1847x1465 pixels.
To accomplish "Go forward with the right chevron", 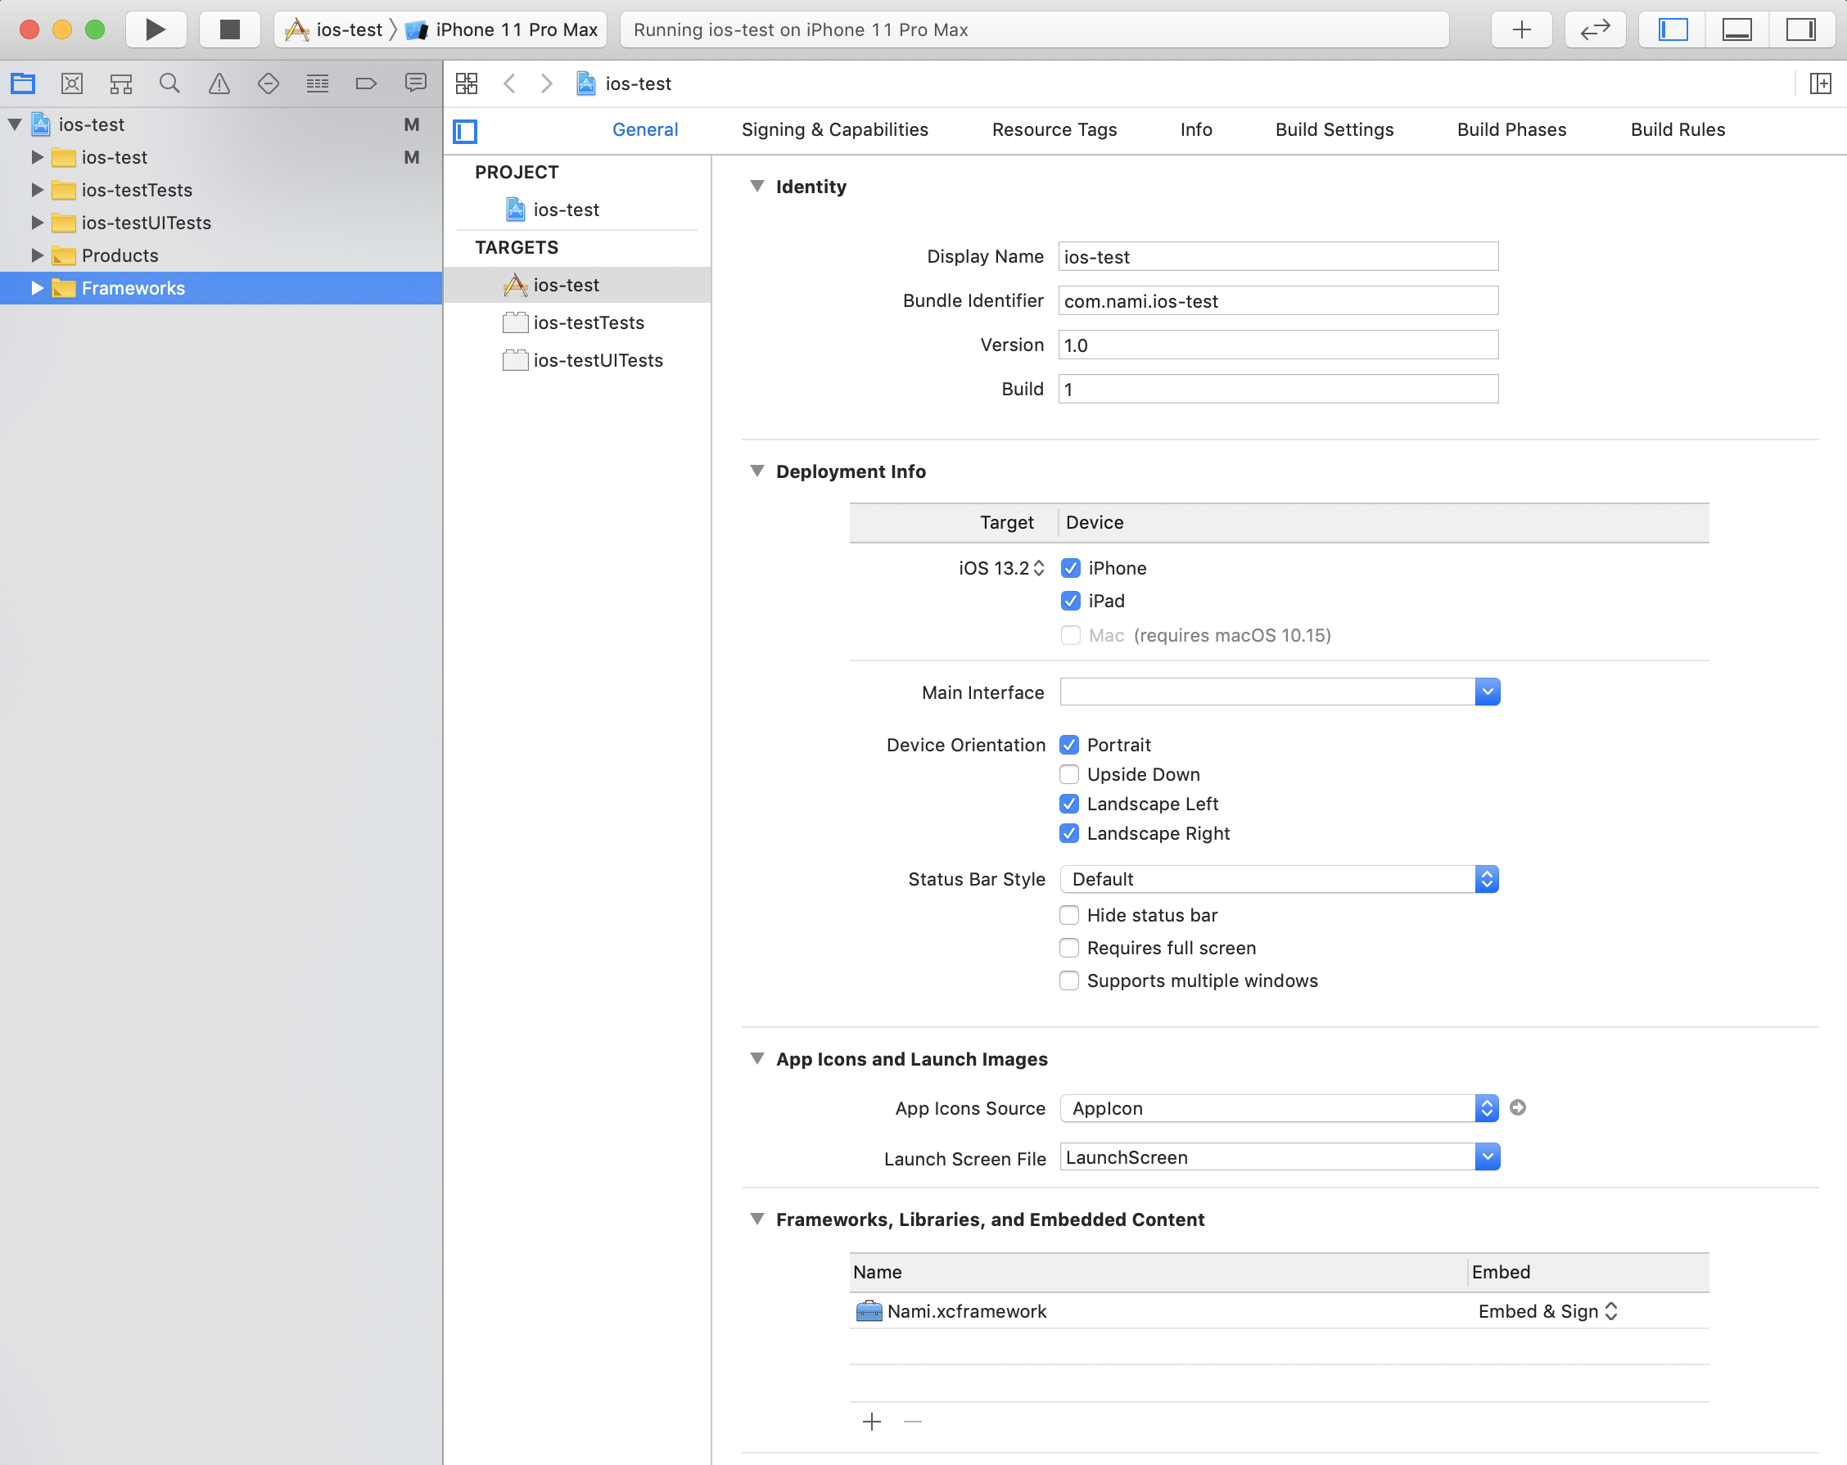I will [x=547, y=83].
